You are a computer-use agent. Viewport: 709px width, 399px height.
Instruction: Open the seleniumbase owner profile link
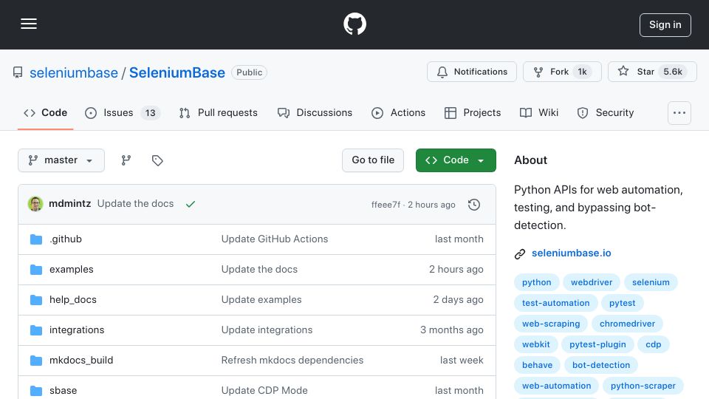click(74, 72)
